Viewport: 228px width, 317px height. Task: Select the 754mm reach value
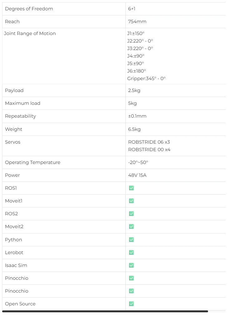click(137, 21)
